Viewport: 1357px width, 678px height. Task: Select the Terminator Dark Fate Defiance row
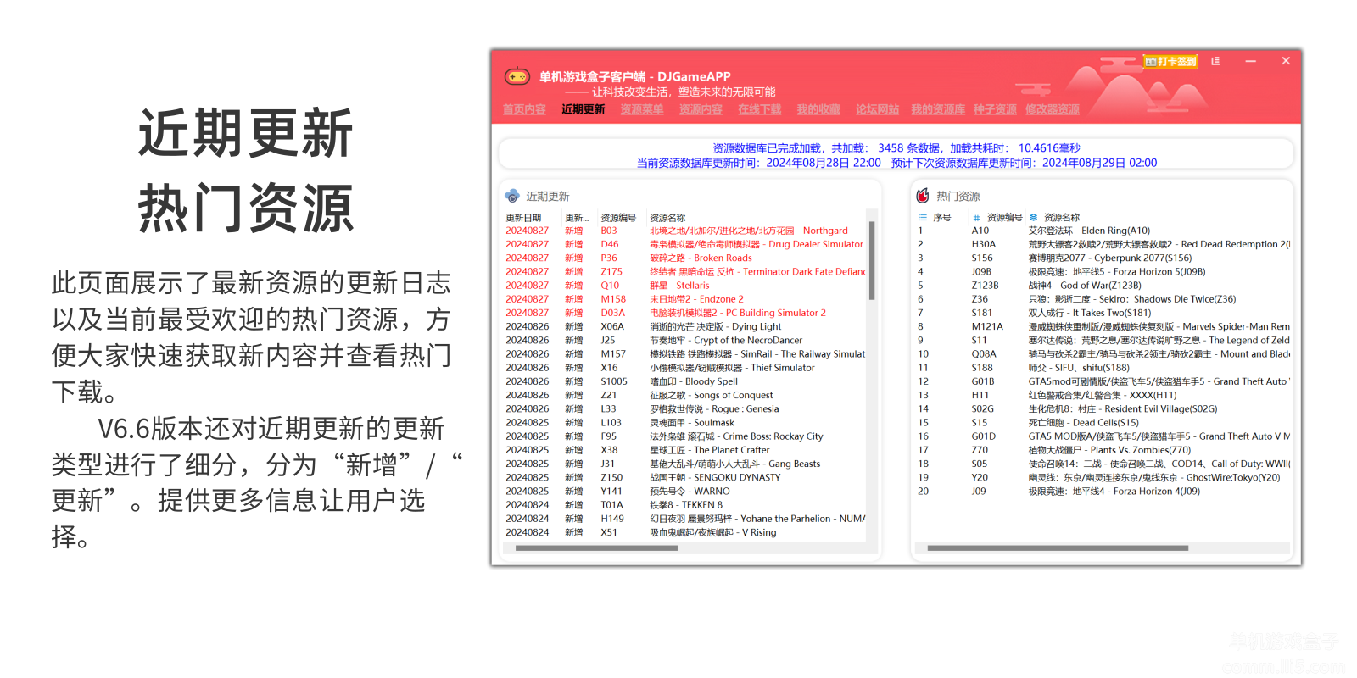(685, 272)
